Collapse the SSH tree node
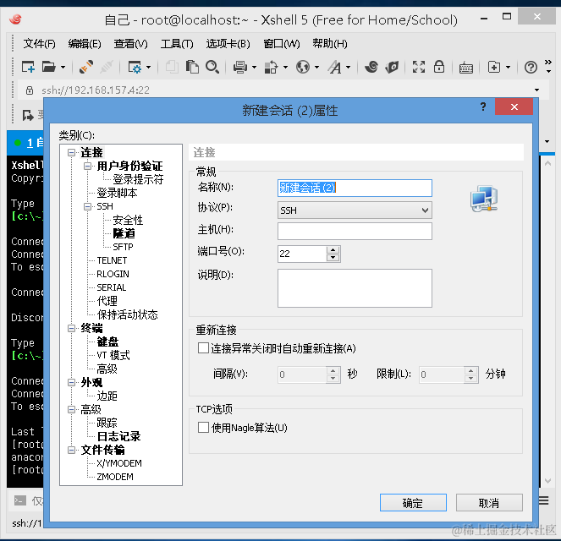The height and width of the screenshot is (541, 561). click(88, 206)
